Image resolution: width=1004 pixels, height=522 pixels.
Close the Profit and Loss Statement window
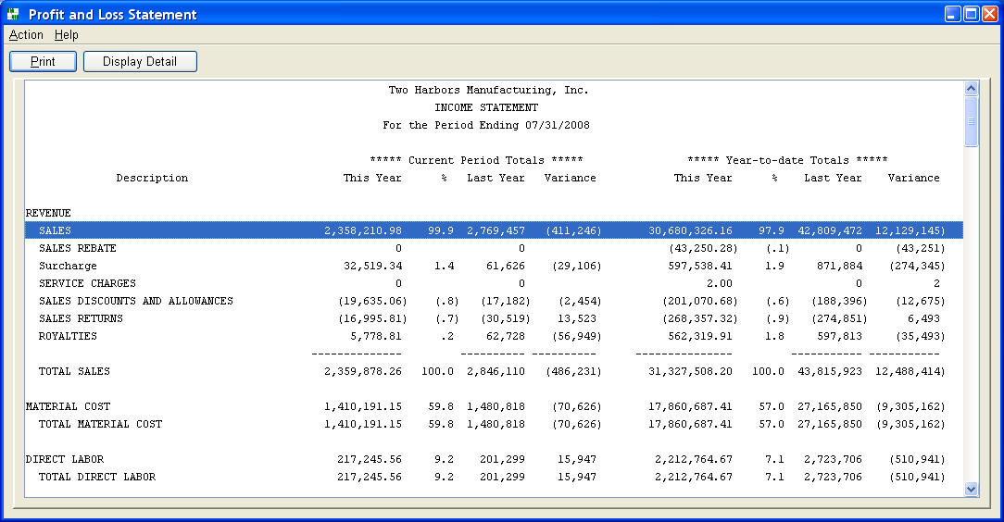(990, 14)
